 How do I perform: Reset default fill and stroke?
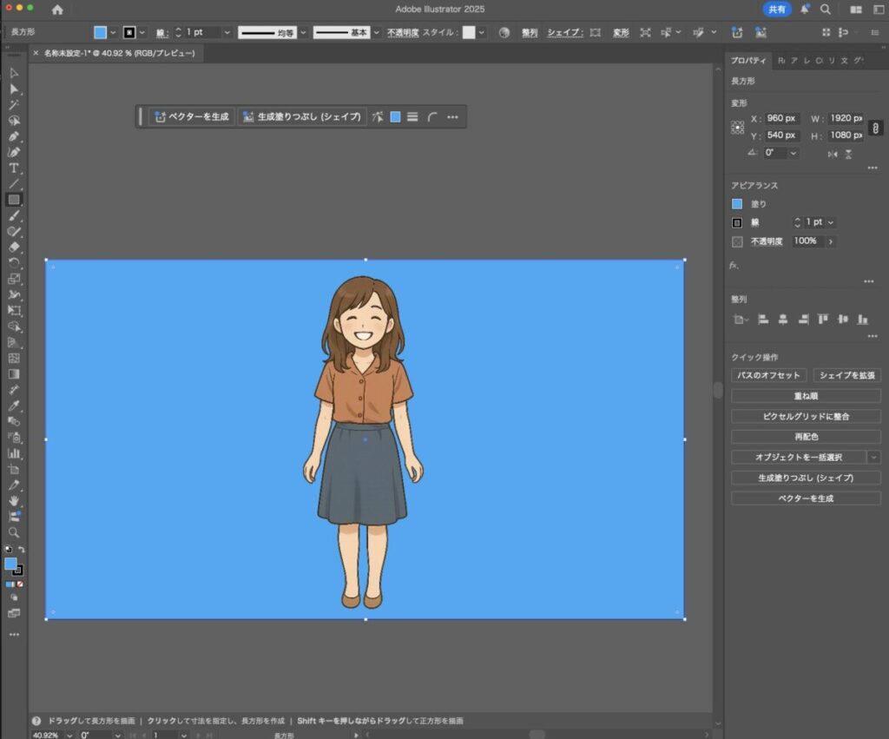coord(8,550)
